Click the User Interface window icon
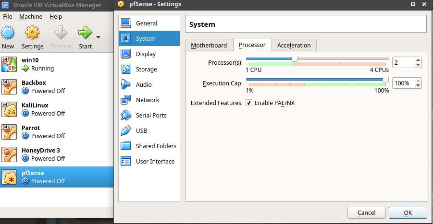This screenshot has height=224, width=433. click(126, 161)
